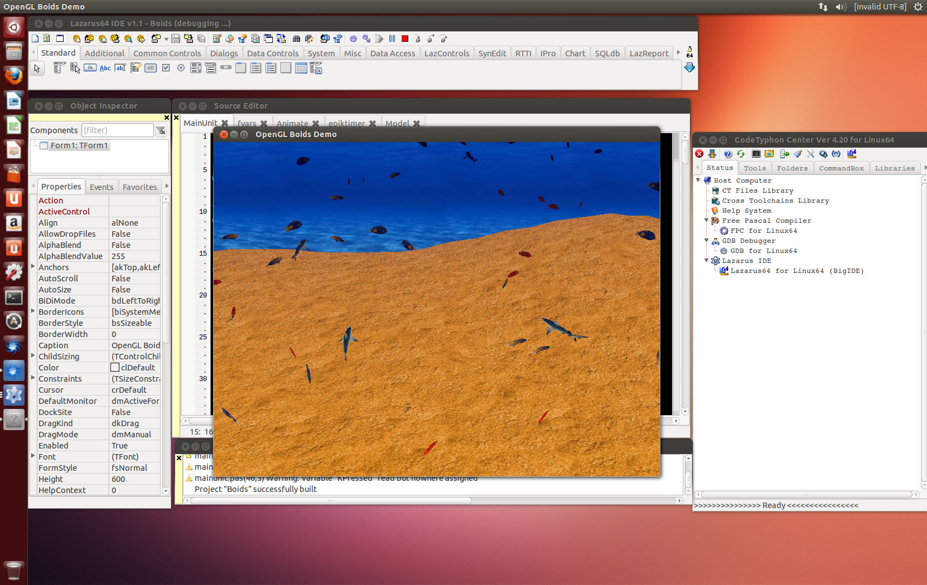This screenshot has height=585, width=927.
Task: Pick the TRadioButton palette component
Action: 181,68
